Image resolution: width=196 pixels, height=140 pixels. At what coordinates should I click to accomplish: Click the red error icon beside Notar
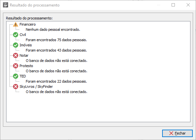16,55
